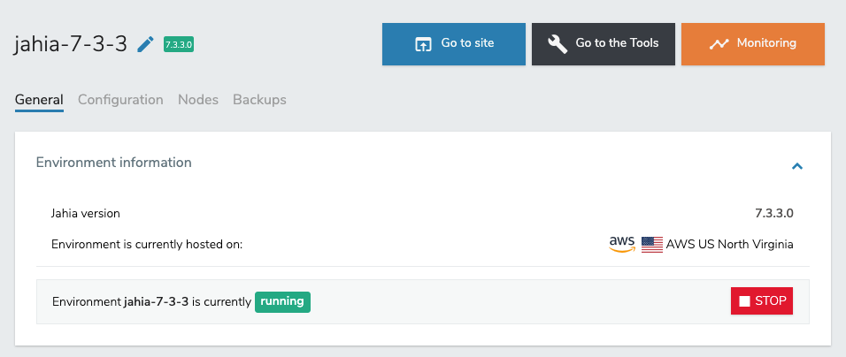Open the Nodes tab

coord(198,100)
